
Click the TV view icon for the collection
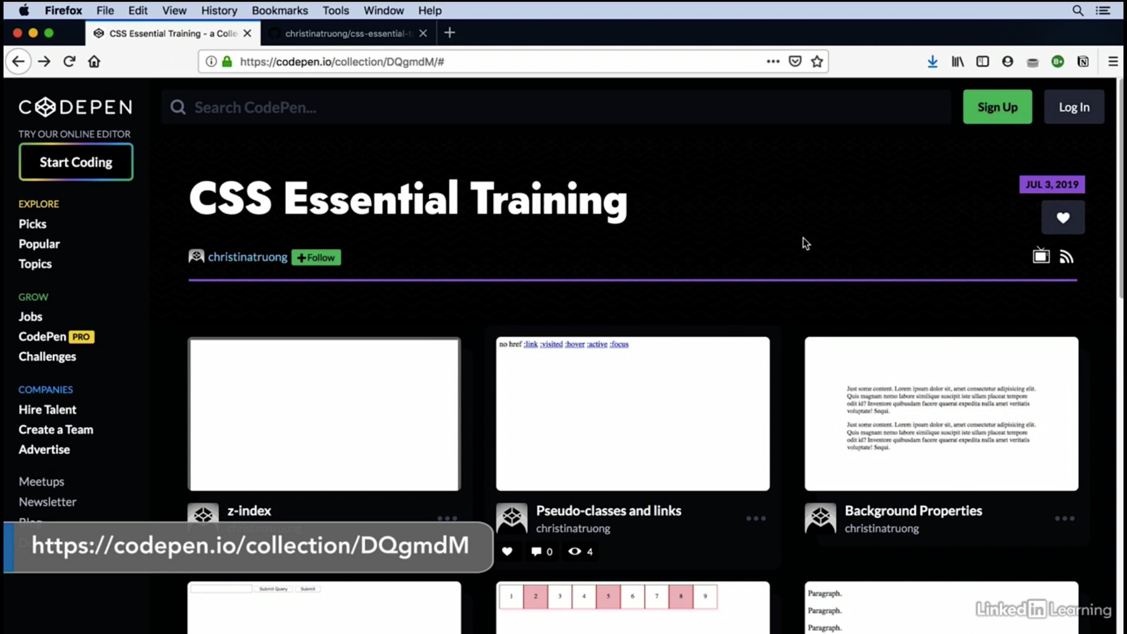point(1040,255)
